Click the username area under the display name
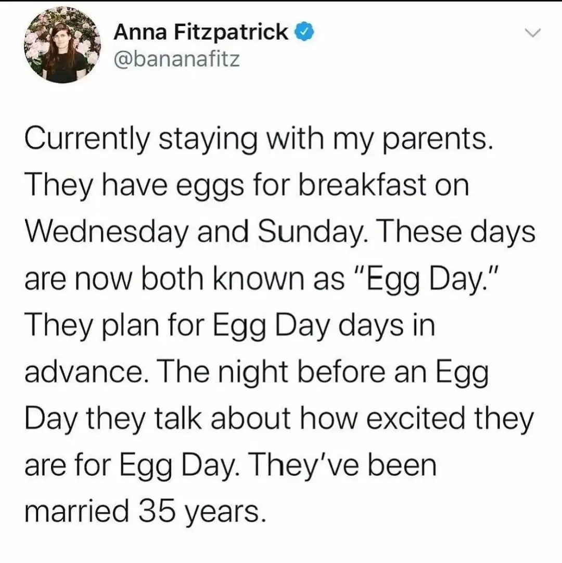This screenshot has height=563, width=562. [177, 59]
